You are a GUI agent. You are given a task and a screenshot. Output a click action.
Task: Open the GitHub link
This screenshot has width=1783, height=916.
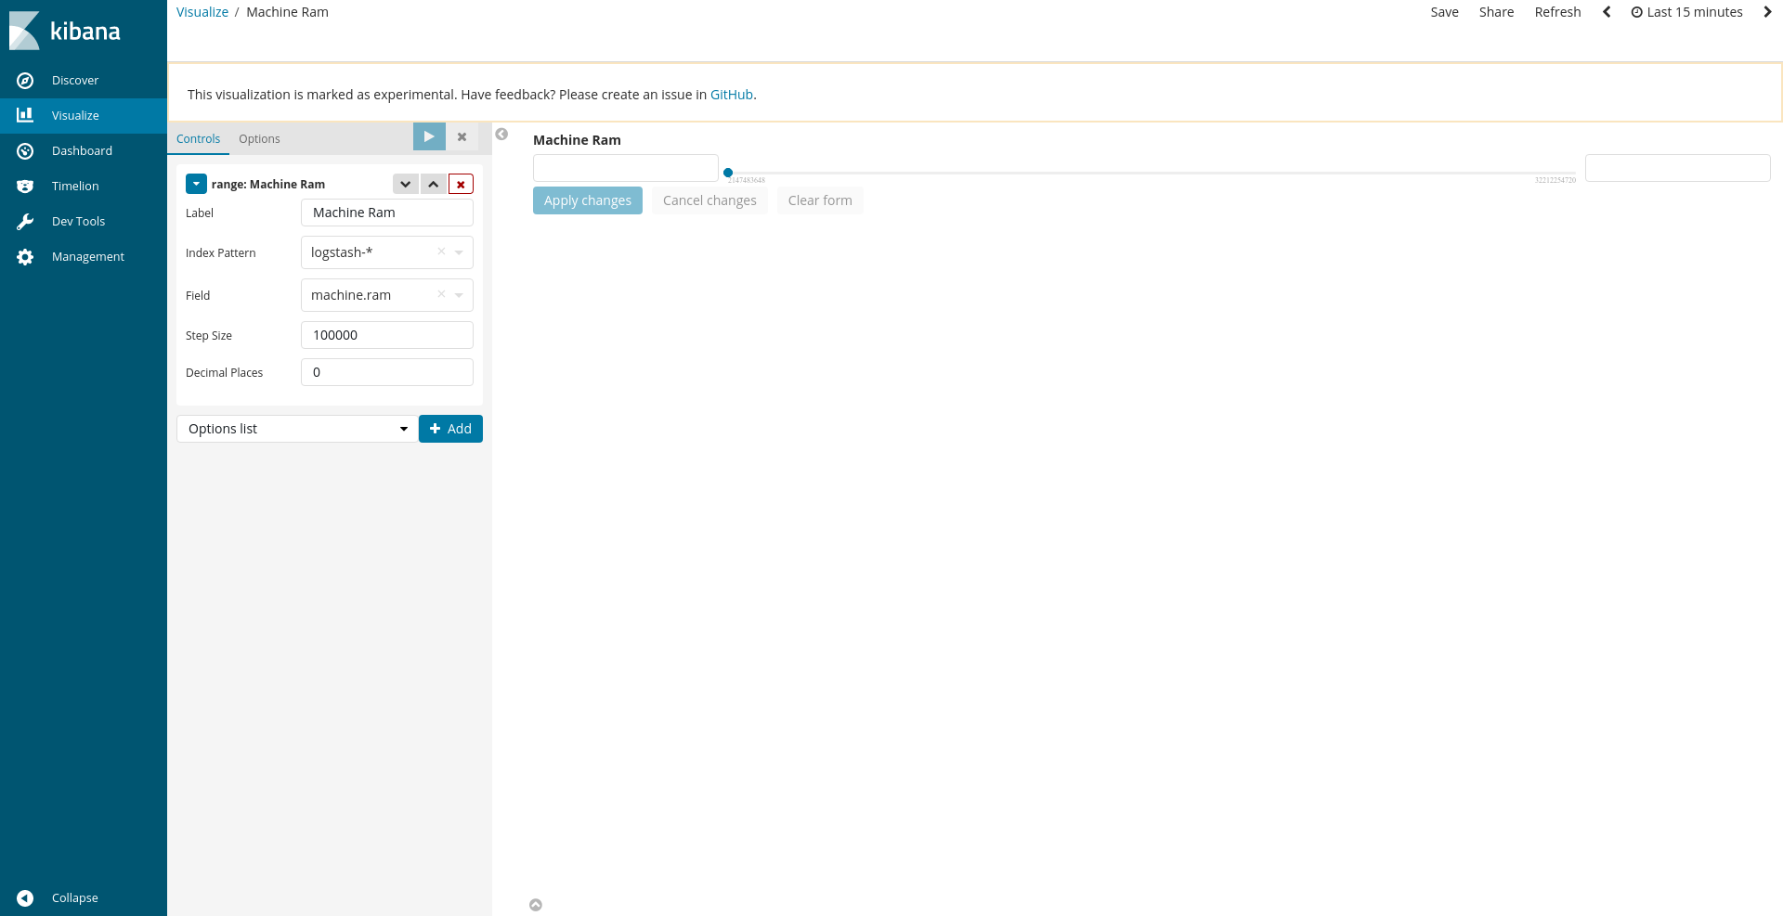[x=731, y=95]
